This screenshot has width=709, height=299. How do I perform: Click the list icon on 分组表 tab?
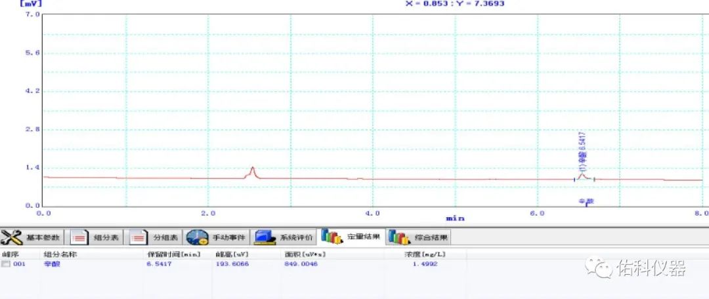138,237
